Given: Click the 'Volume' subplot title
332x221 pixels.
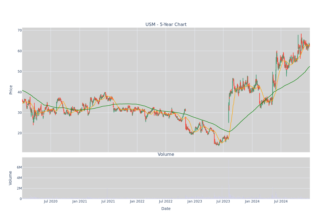Looking at the screenshot, I should tap(166, 154).
